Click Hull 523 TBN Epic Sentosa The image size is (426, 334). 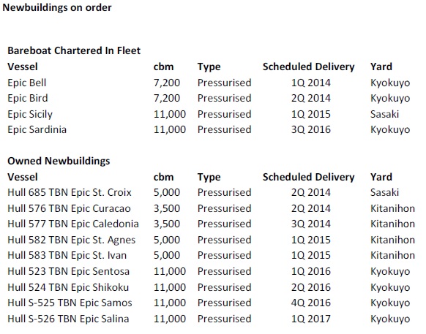(x=69, y=271)
